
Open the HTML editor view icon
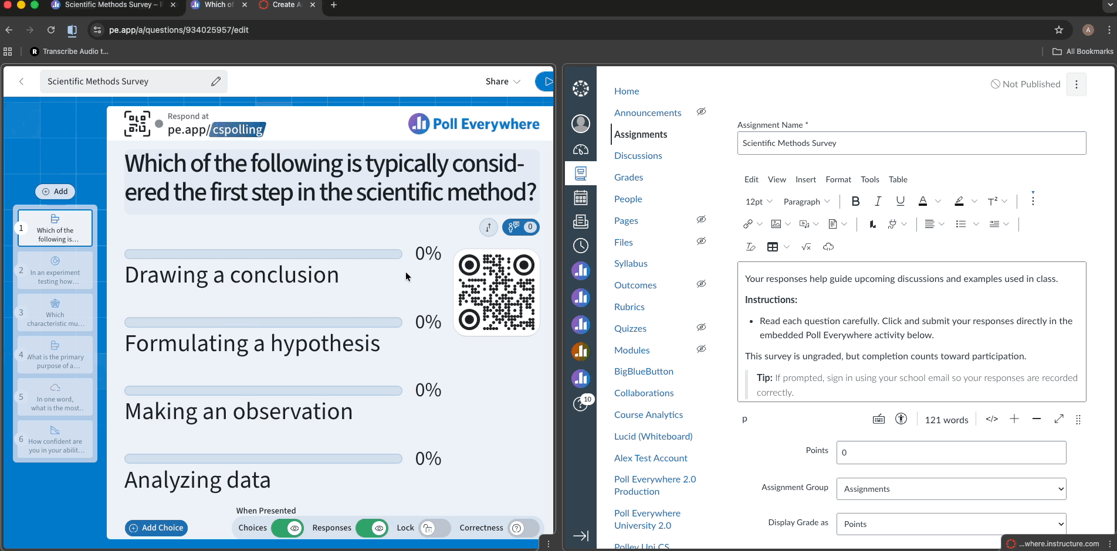[991, 419]
